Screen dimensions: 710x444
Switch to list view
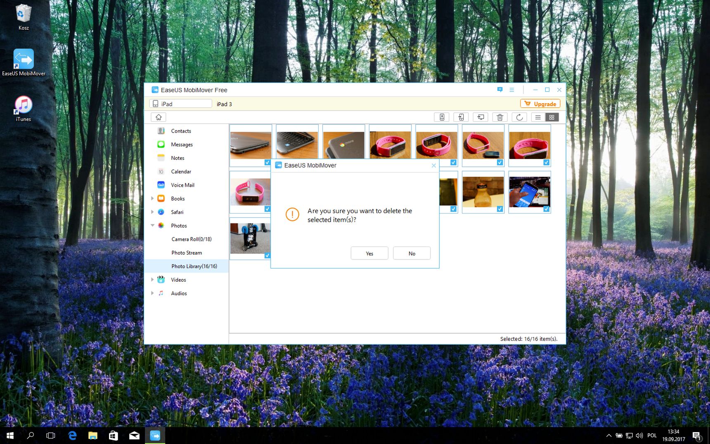[x=538, y=117]
